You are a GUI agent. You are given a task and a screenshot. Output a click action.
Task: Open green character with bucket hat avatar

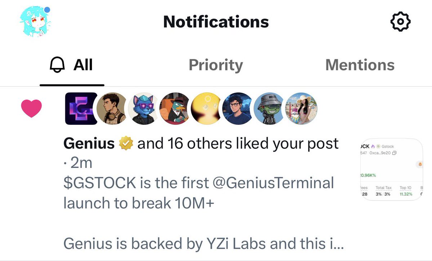(x=269, y=108)
